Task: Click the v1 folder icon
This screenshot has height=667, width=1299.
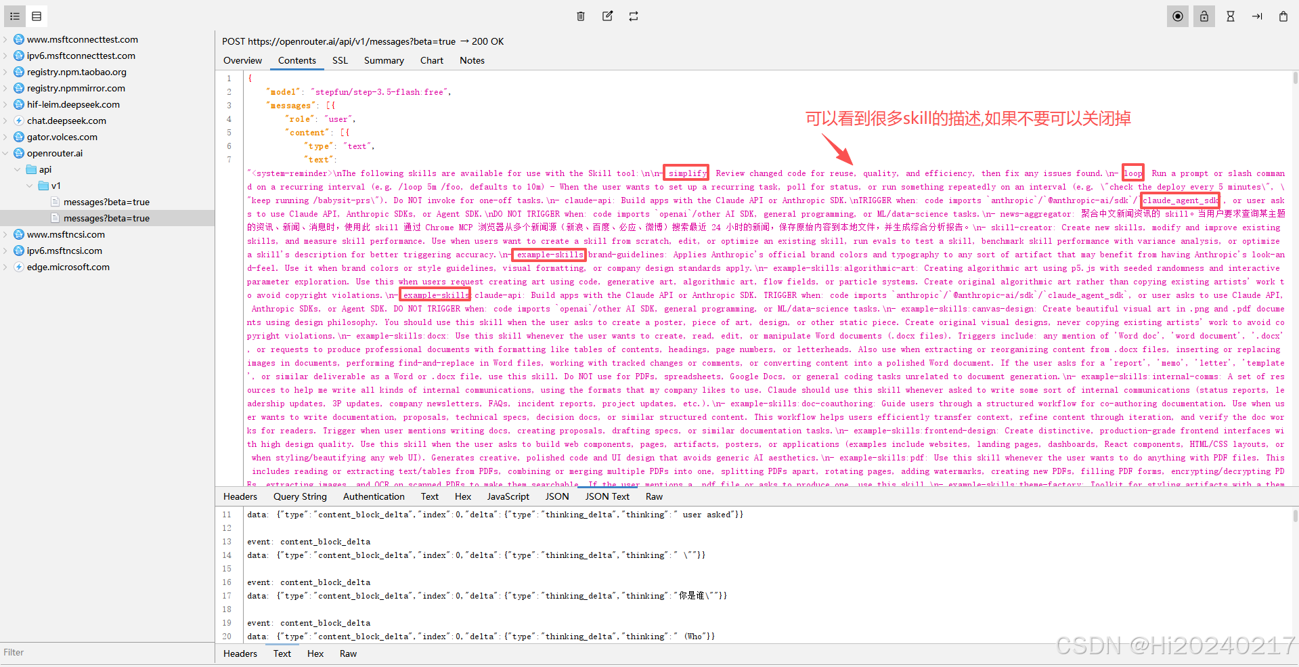Action: click(43, 186)
